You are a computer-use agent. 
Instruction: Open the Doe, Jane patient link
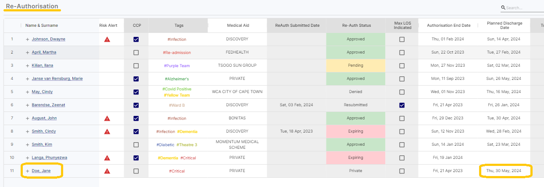[x=41, y=171]
